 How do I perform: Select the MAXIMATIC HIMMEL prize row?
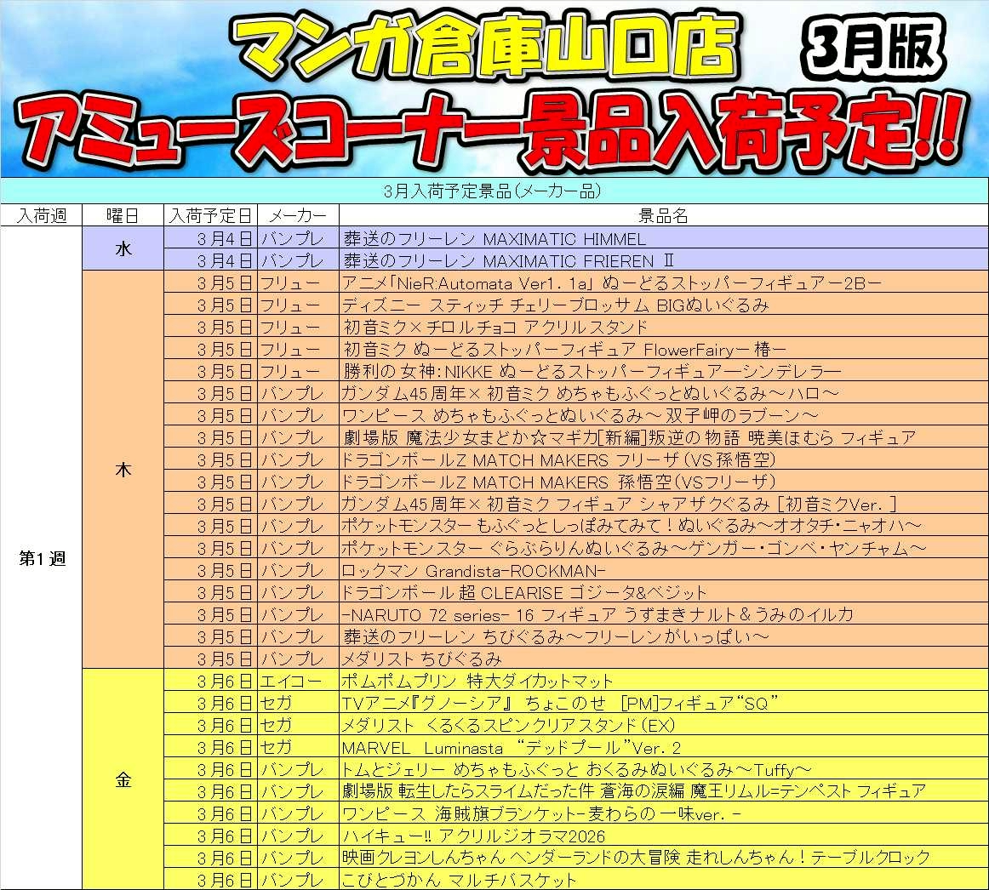pos(494,239)
